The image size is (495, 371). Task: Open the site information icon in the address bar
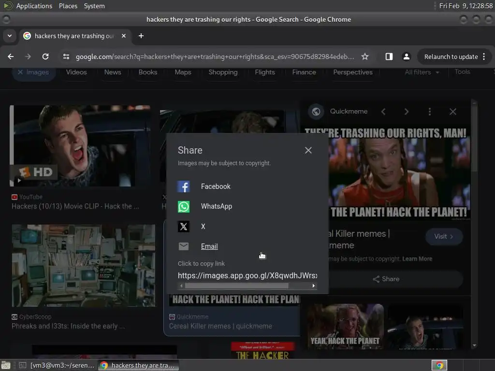tap(66, 57)
